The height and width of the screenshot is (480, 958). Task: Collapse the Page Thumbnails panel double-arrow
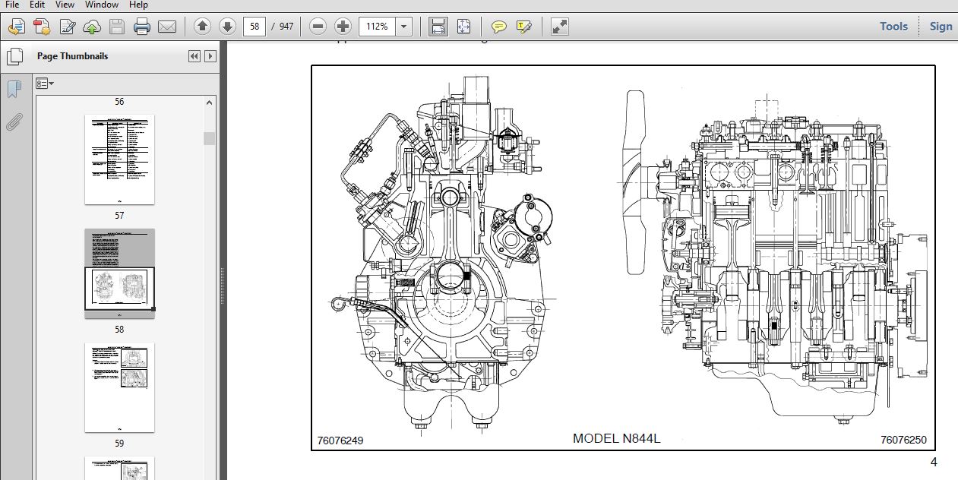pos(194,56)
